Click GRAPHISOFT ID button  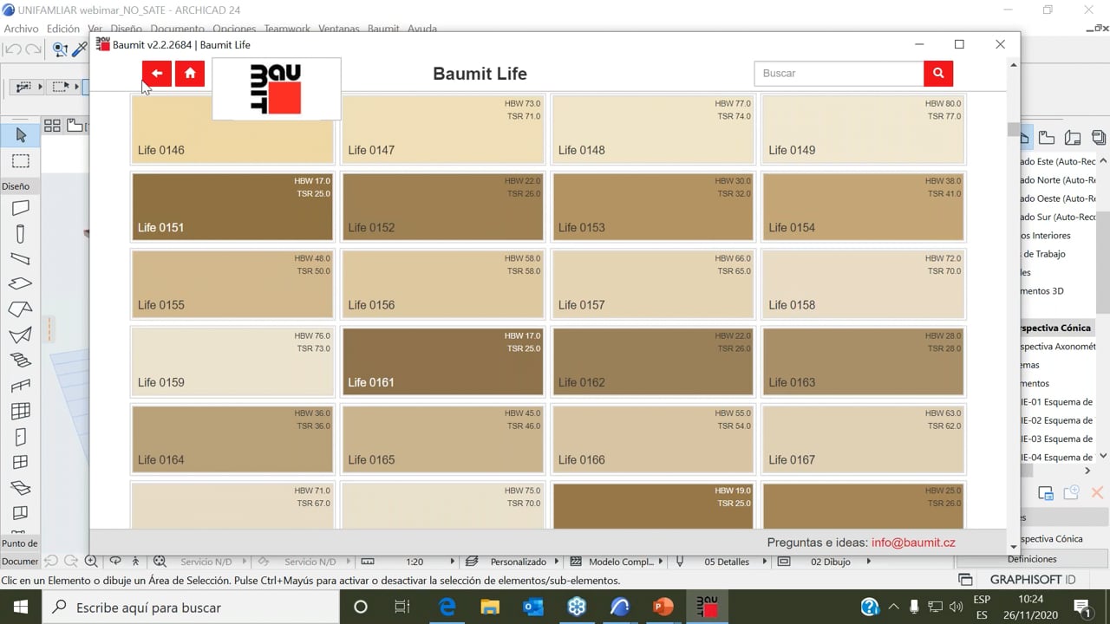(1033, 580)
